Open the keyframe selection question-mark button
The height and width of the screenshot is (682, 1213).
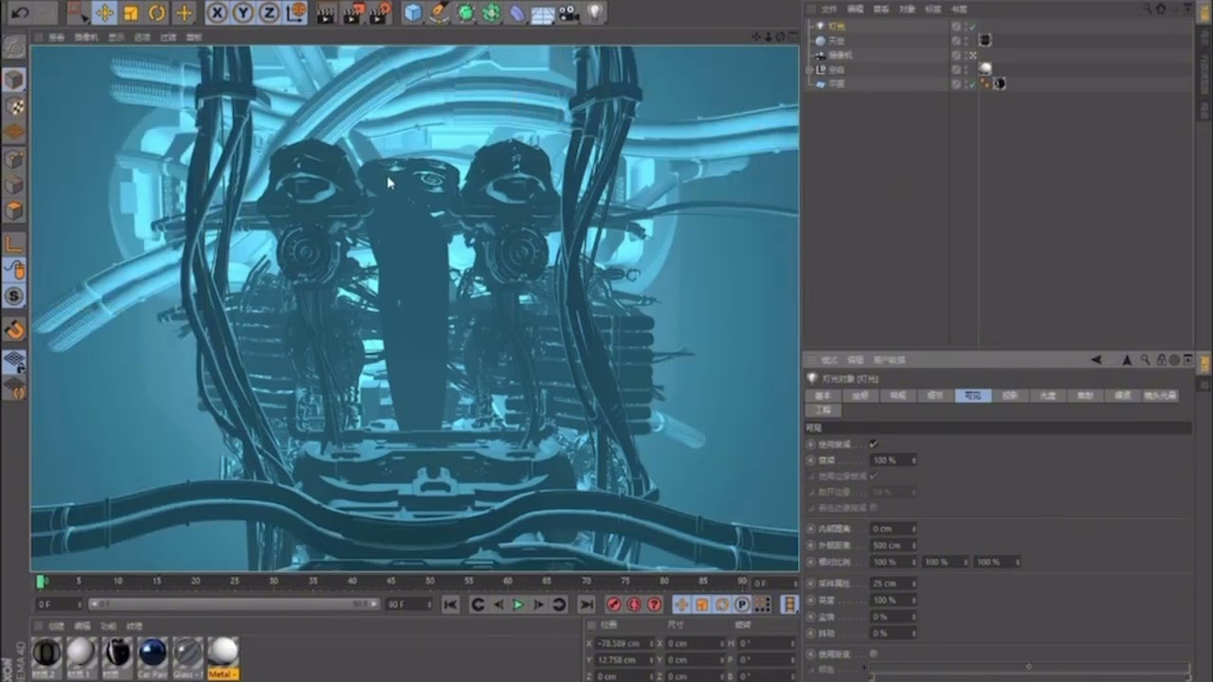(x=655, y=604)
